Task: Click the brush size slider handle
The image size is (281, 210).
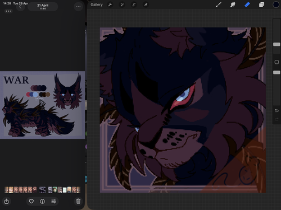Action: [277, 44]
